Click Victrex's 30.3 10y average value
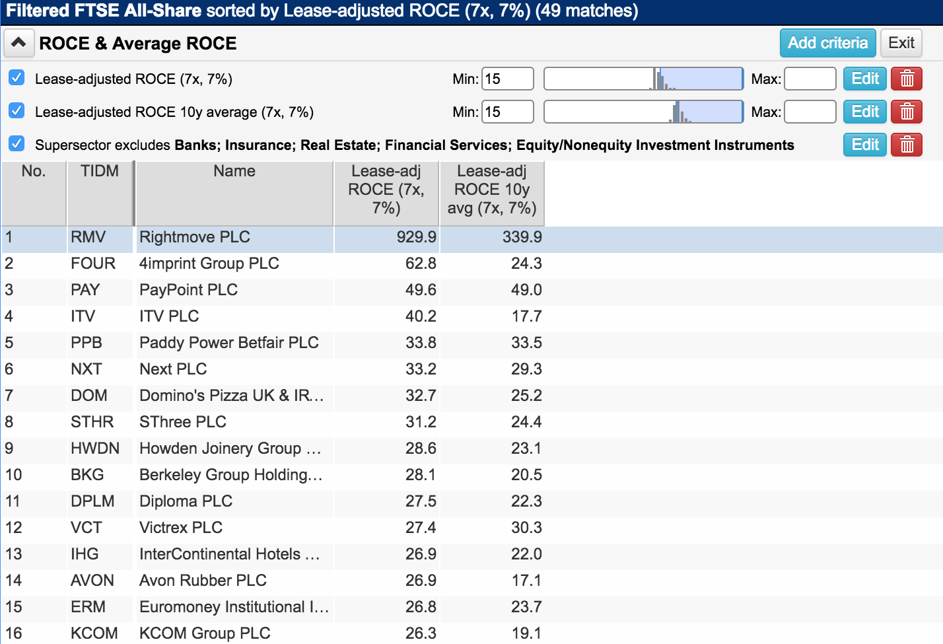The width and height of the screenshot is (943, 644). tap(526, 528)
